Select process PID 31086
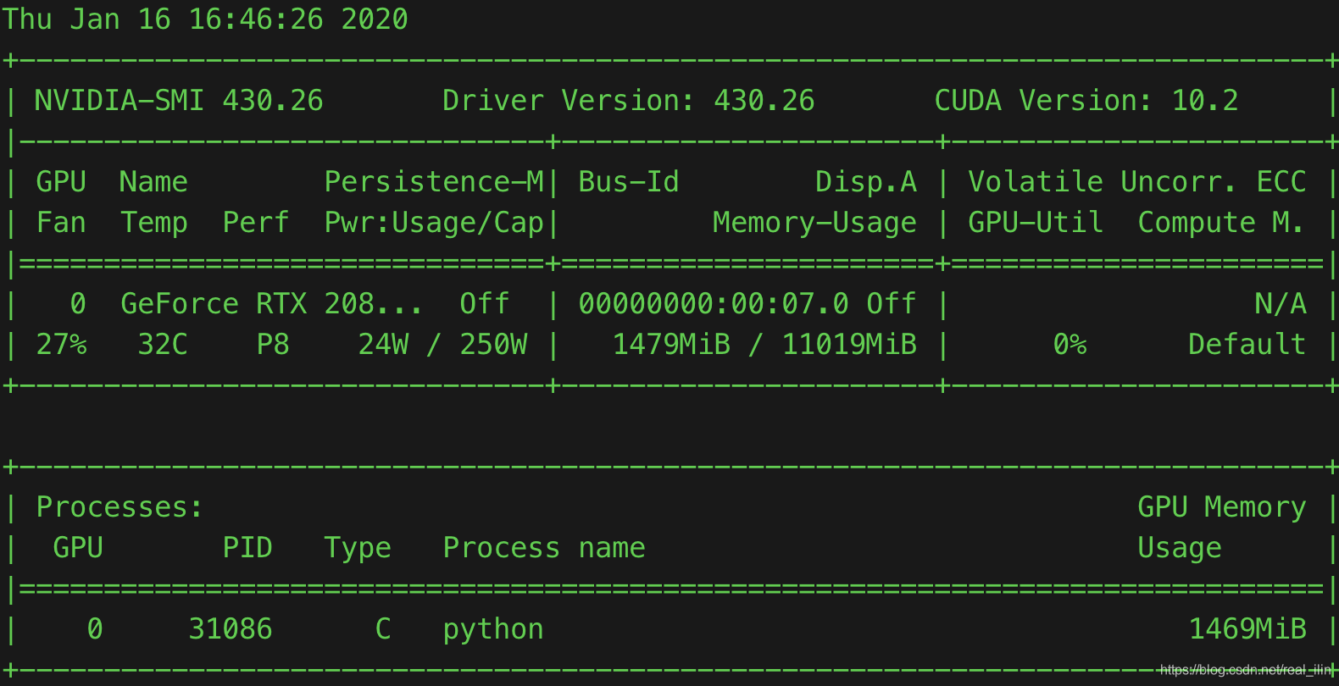 point(231,628)
